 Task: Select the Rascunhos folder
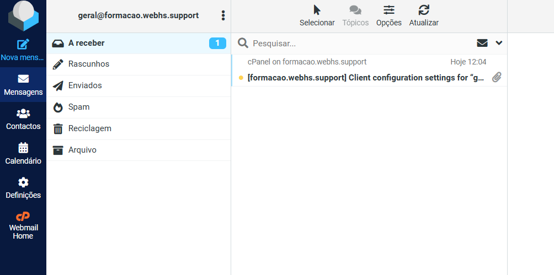[x=89, y=64]
